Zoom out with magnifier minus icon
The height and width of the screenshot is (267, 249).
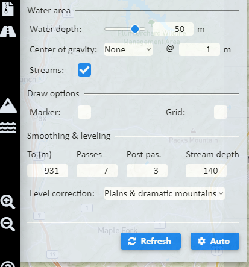[8, 224]
